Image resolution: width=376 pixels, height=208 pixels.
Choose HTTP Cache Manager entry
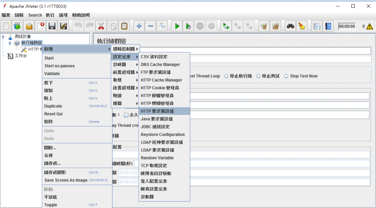[164, 80]
